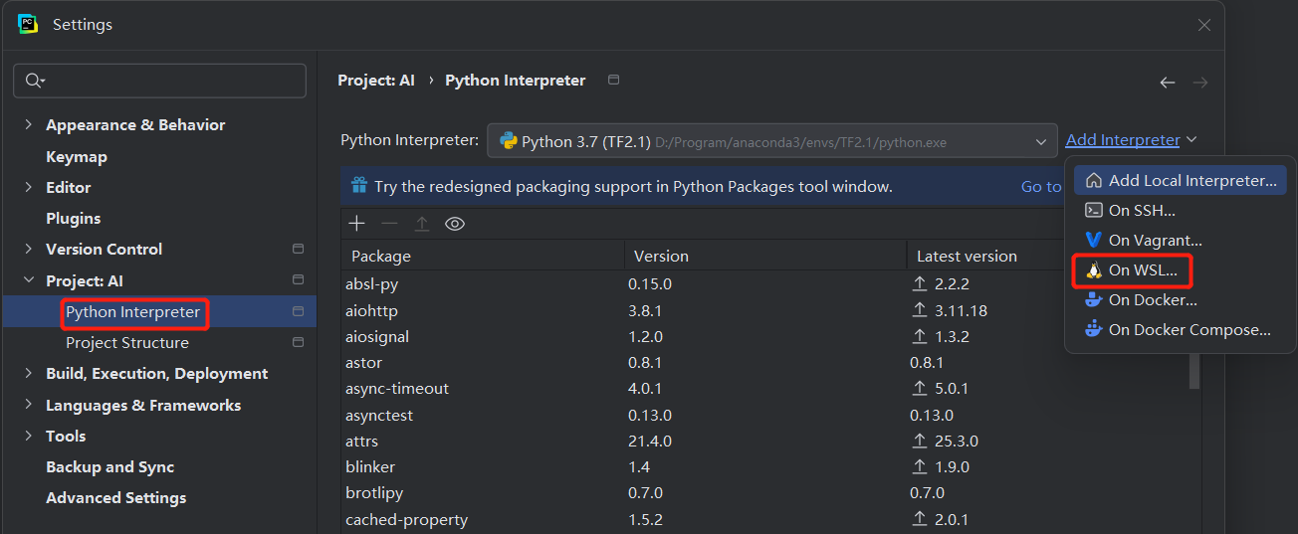
Task: Click the Vagrant V icon
Action: coord(1094,240)
